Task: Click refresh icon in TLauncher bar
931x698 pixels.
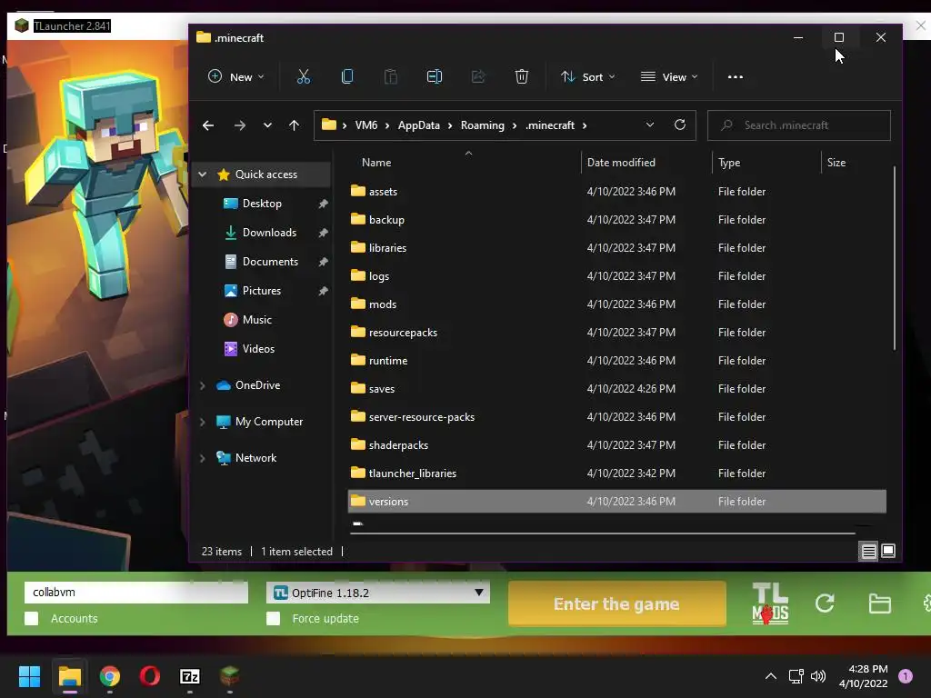Action: pyautogui.click(x=825, y=603)
